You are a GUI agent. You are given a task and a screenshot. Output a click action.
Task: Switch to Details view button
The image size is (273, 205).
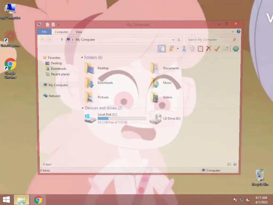tap(229, 164)
